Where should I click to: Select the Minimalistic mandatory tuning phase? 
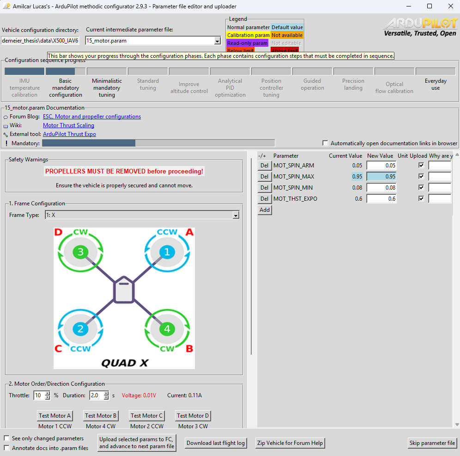click(x=107, y=87)
